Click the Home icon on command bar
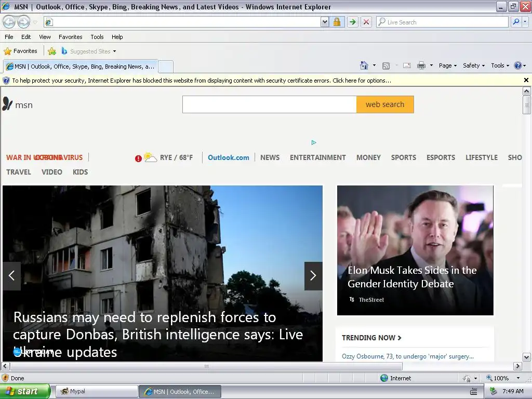The width and height of the screenshot is (532, 399). tap(364, 65)
